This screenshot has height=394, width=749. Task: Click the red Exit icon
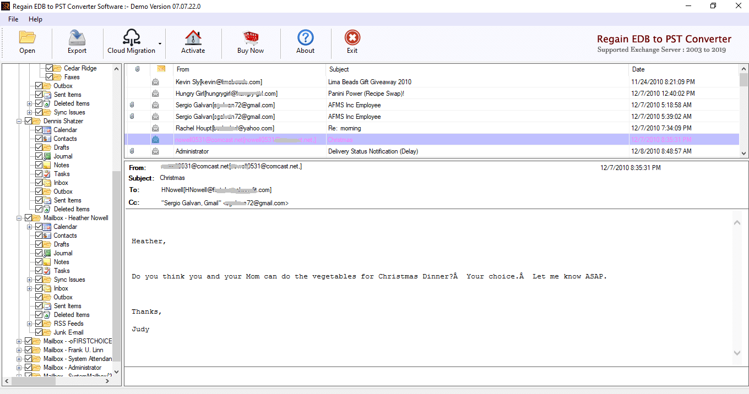click(352, 37)
